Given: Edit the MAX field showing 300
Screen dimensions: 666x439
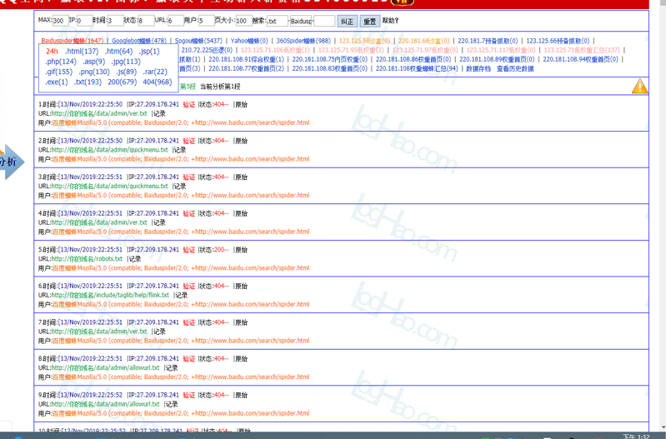Looking at the screenshot, I should (x=60, y=20).
